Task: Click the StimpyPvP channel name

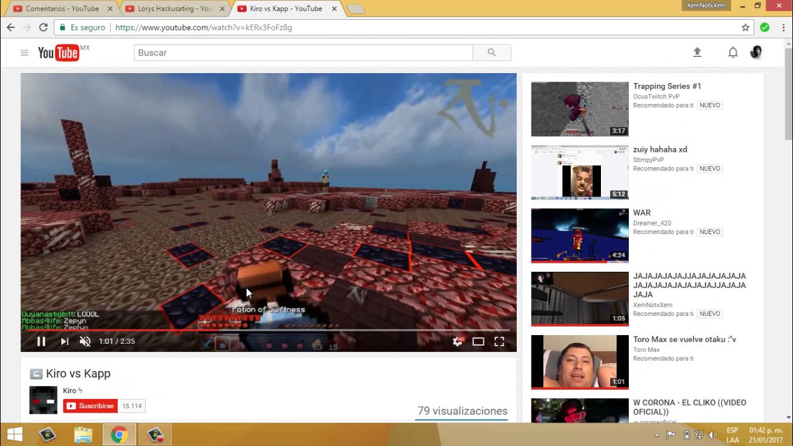Action: [649, 160]
